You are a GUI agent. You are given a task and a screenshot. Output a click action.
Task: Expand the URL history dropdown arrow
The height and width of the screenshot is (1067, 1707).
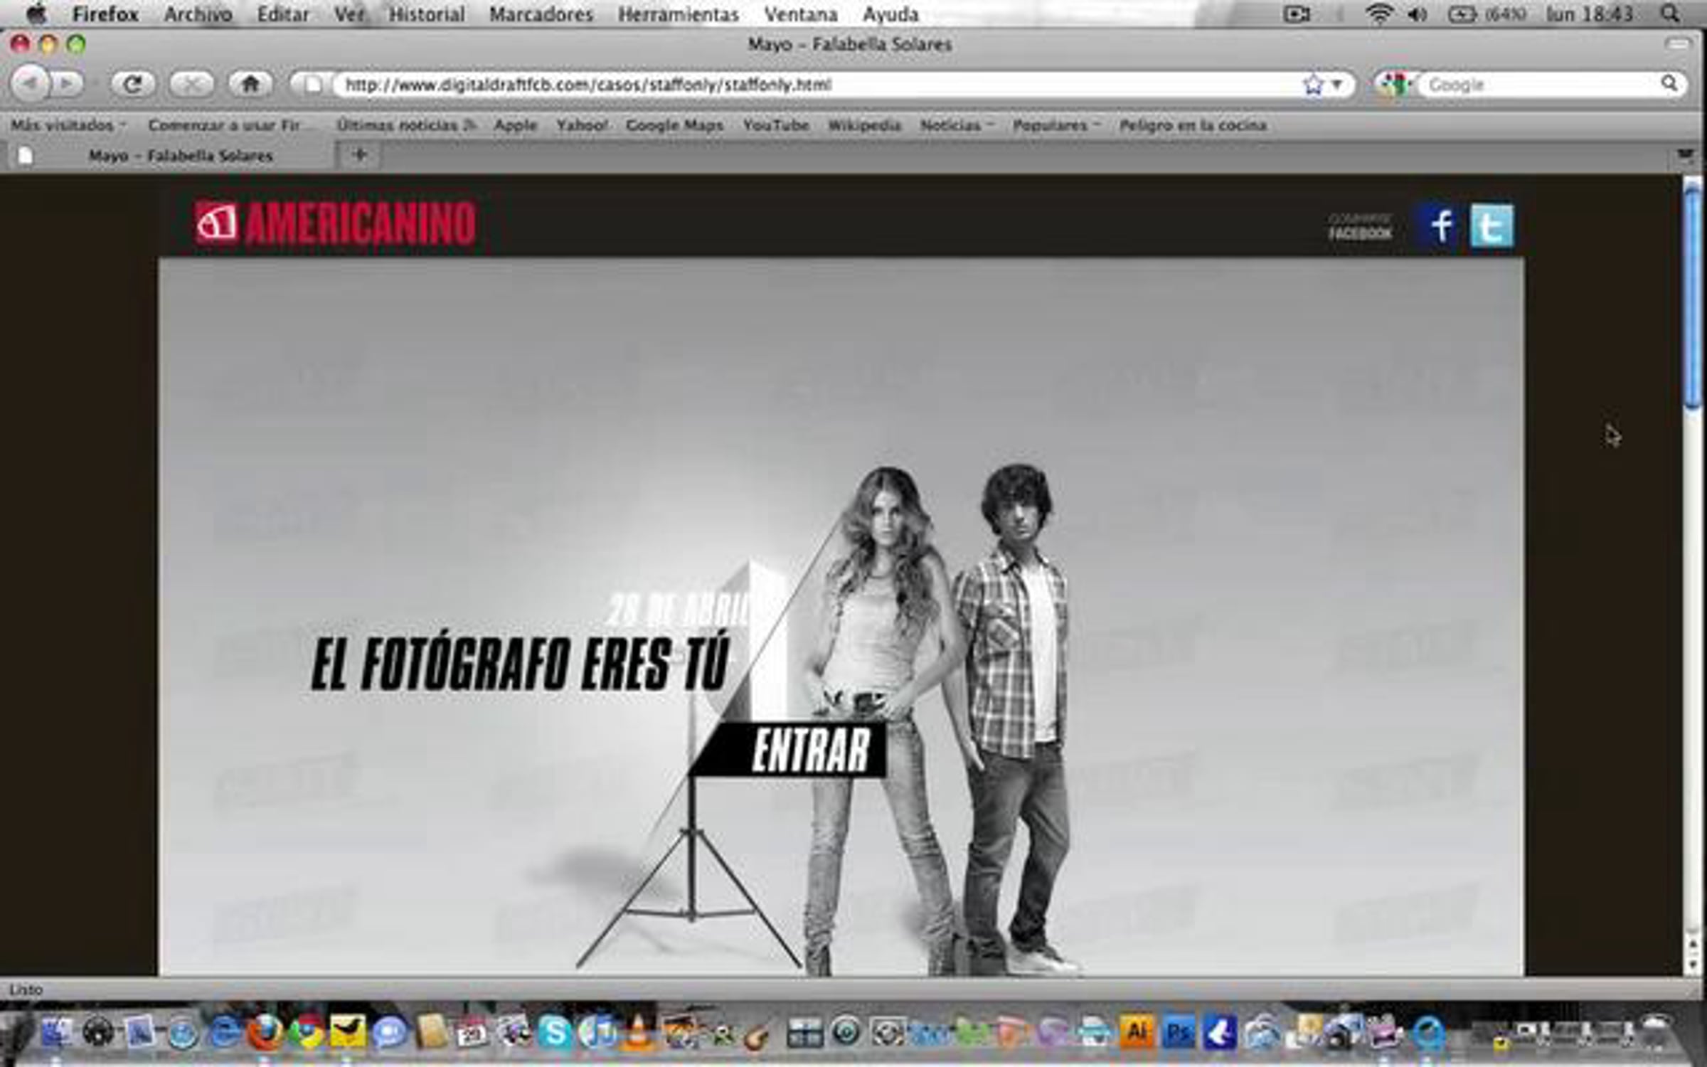point(1337,85)
